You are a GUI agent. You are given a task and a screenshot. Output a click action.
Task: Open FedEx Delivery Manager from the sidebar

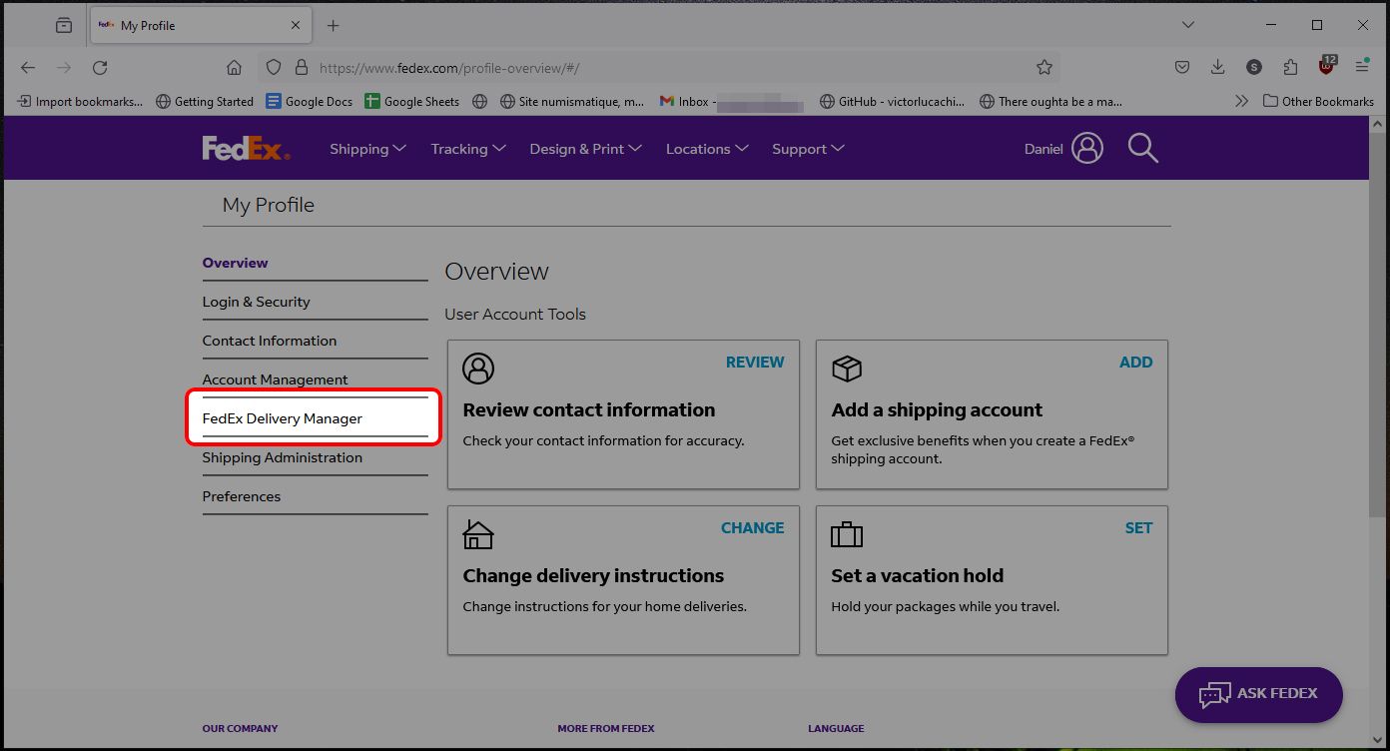pos(281,417)
